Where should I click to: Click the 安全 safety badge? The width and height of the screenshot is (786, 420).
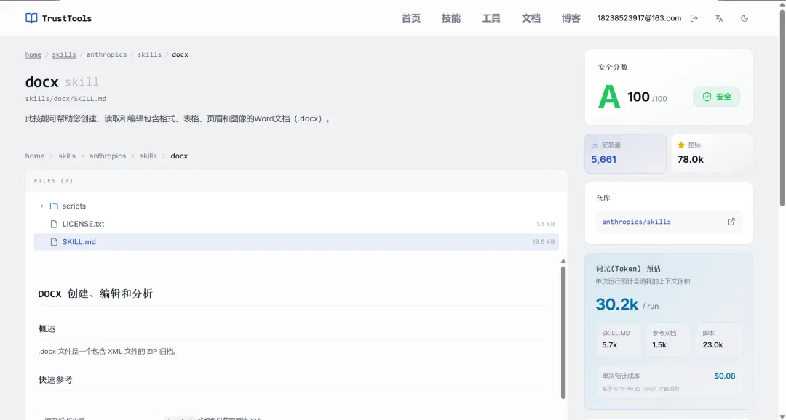716,97
